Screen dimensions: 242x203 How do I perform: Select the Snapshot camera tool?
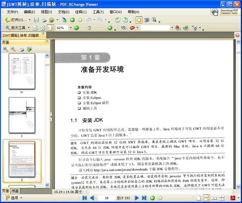(x=147, y=20)
